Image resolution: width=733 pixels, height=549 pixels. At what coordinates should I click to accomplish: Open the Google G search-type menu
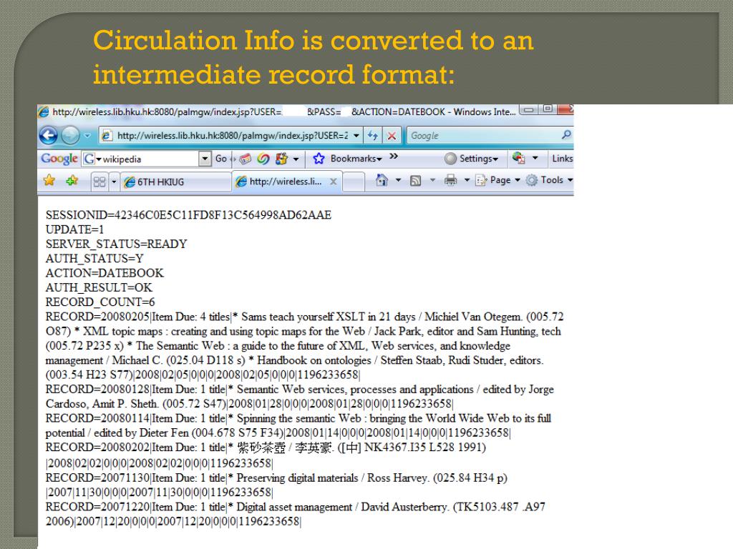(x=92, y=159)
